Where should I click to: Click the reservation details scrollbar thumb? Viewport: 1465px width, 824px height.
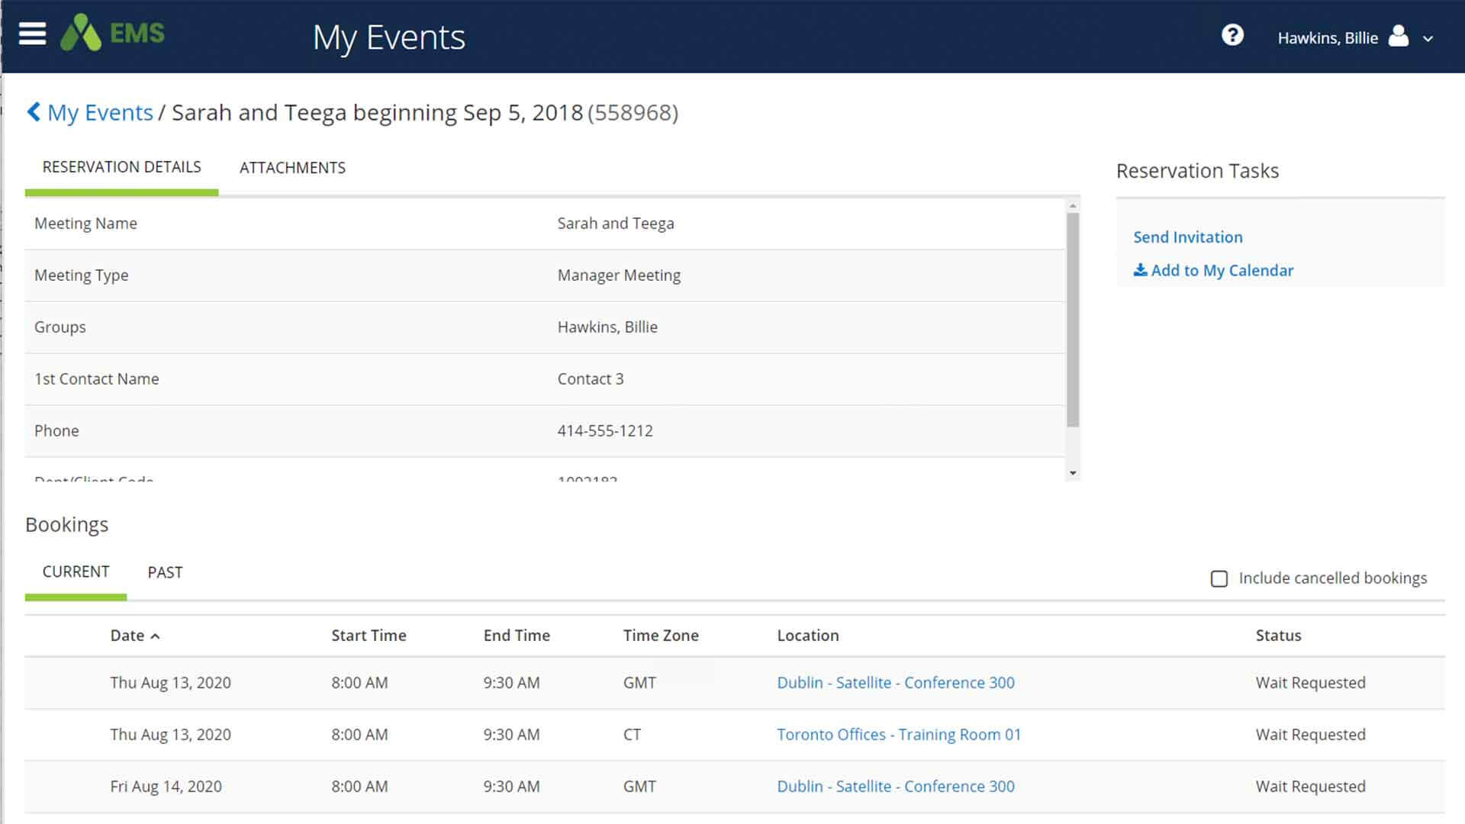1073,320
